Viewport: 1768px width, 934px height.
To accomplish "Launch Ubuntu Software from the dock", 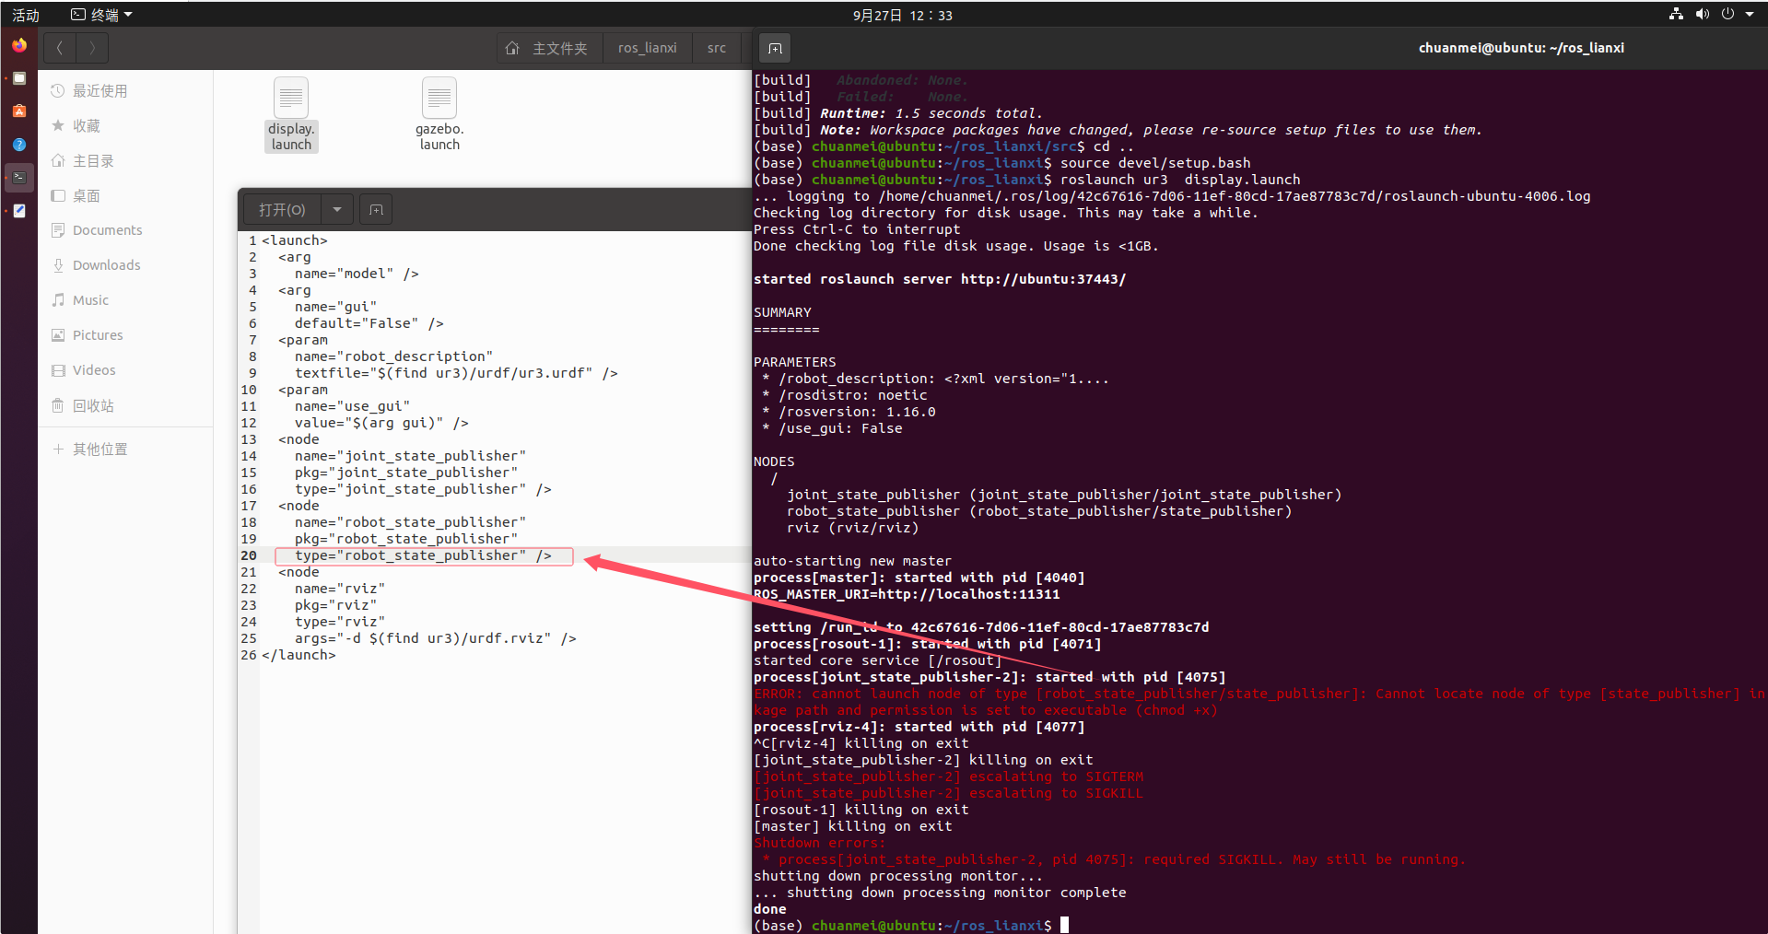I will (x=18, y=111).
